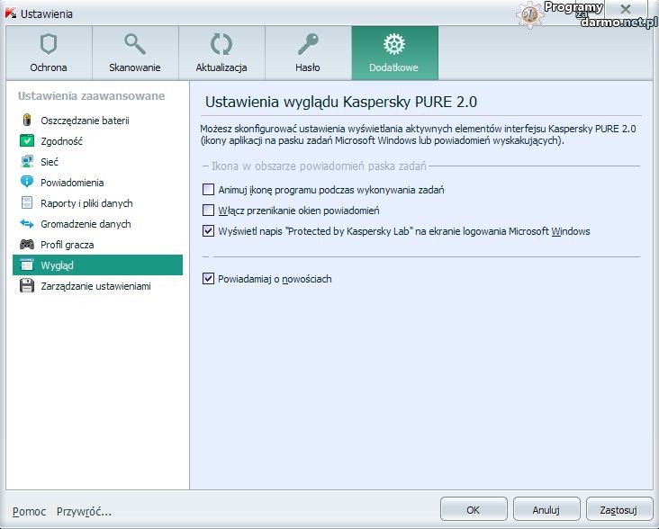The width and height of the screenshot is (659, 529).
Task: Open Sieć settings
Action: tap(97, 162)
